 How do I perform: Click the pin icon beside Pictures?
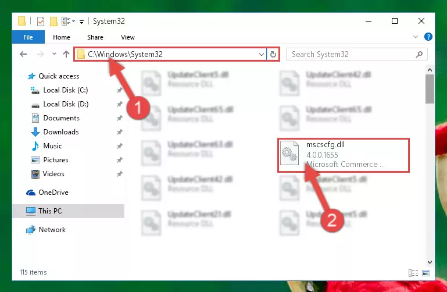119,161
